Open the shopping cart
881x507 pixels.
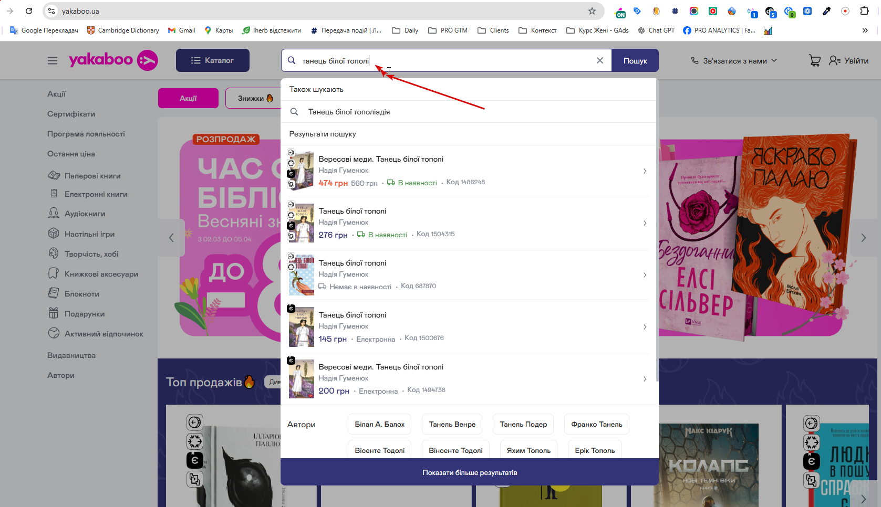(815, 61)
